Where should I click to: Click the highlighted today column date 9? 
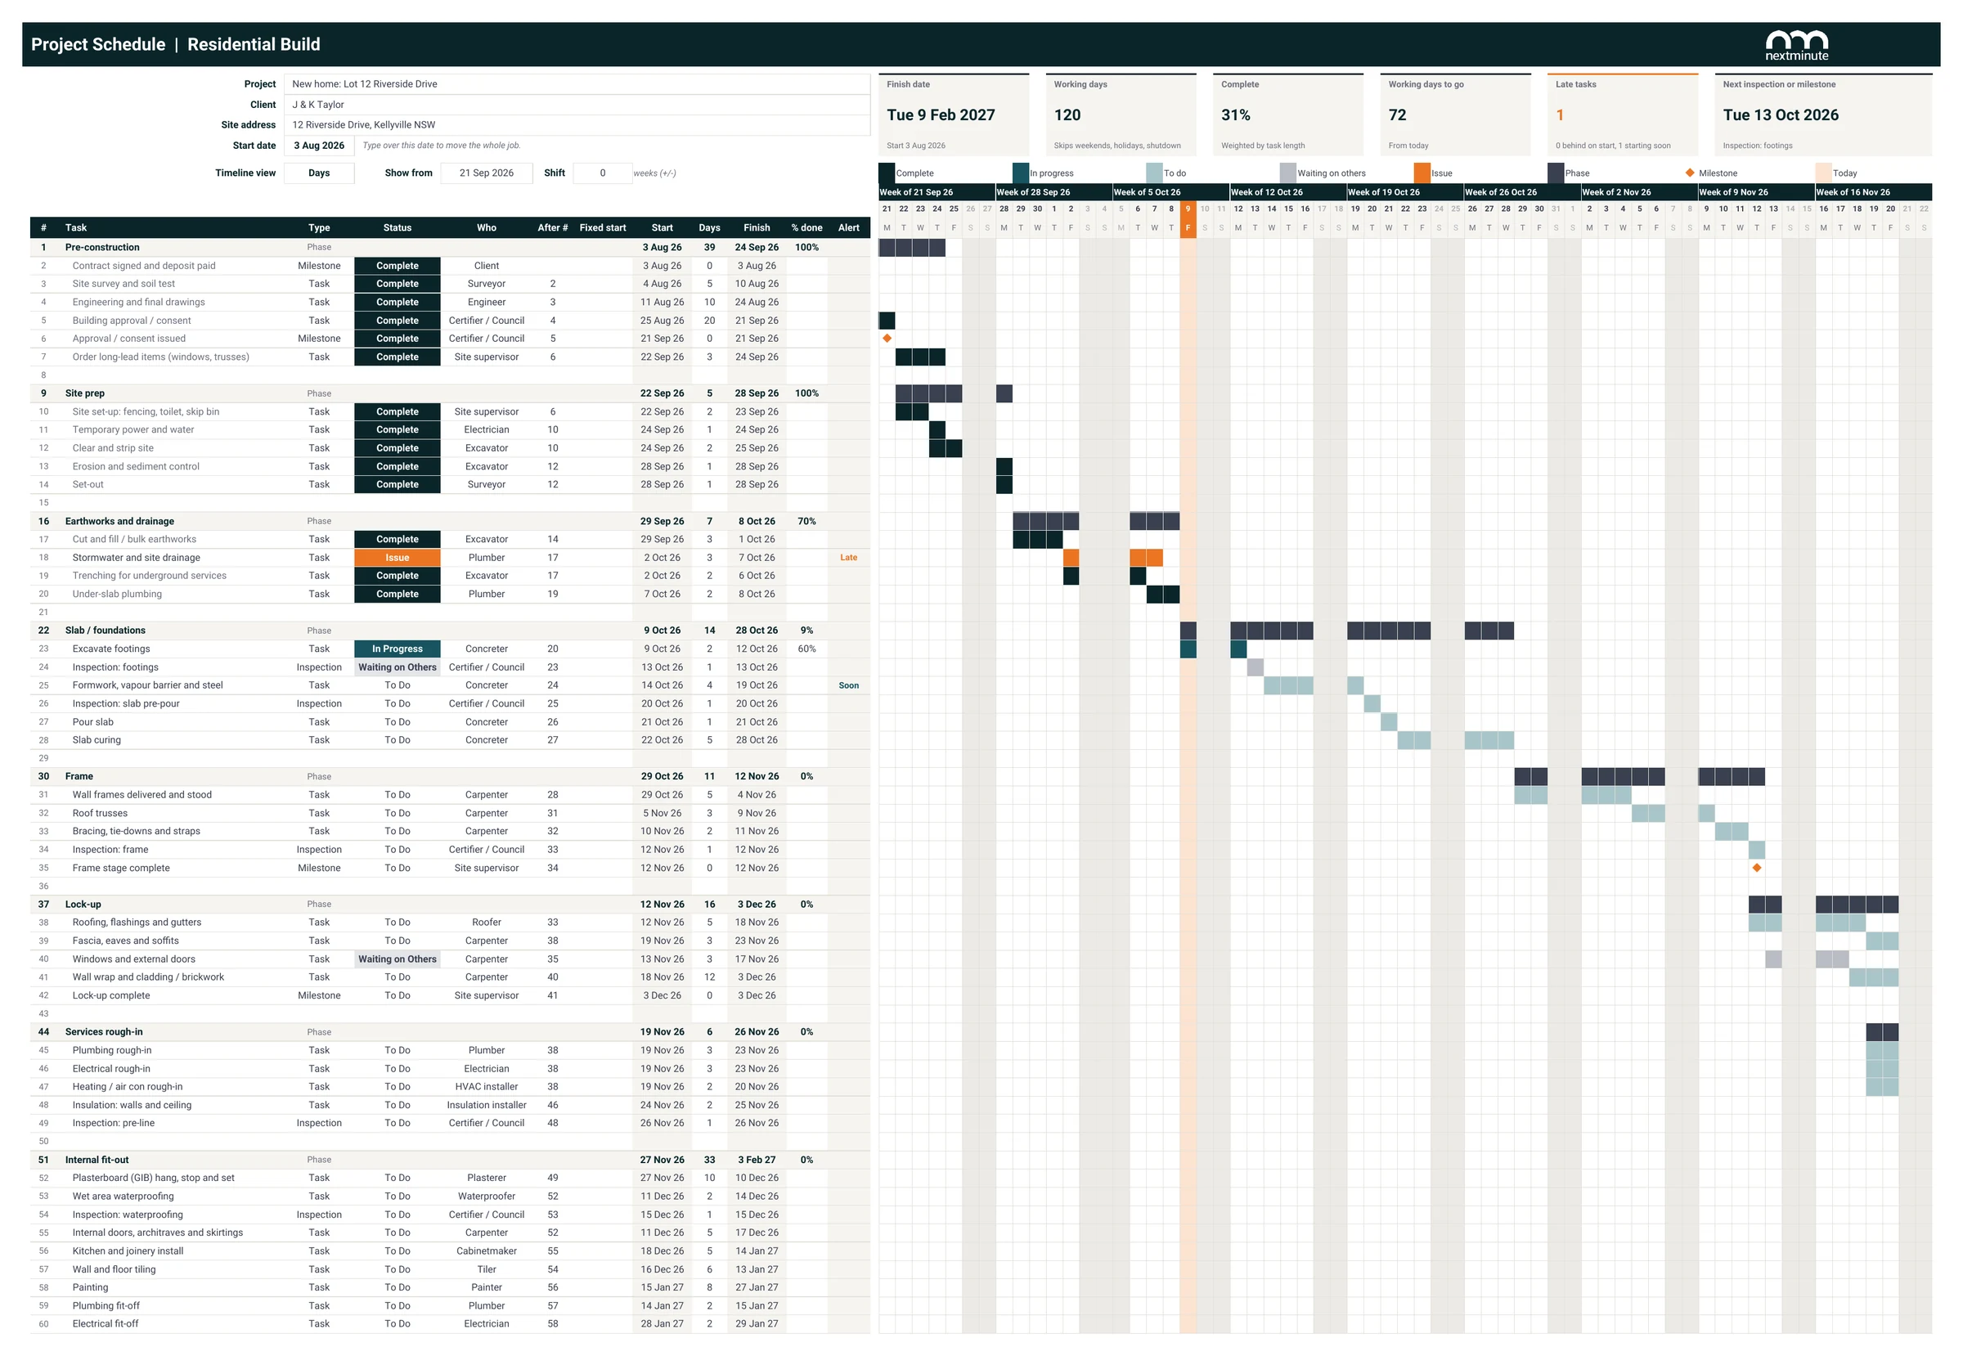click(x=1188, y=209)
